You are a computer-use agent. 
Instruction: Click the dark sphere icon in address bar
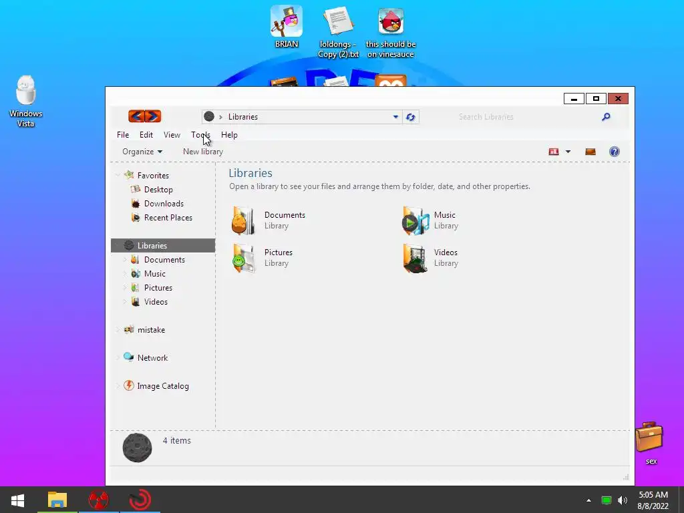tap(209, 116)
